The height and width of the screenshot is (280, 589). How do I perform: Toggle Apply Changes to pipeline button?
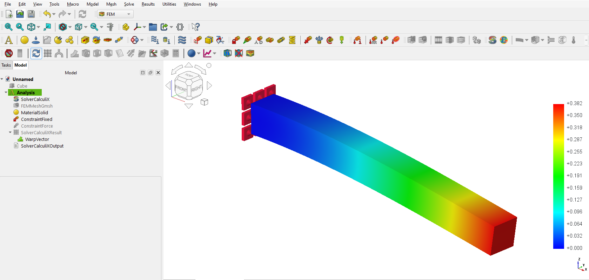point(36,53)
